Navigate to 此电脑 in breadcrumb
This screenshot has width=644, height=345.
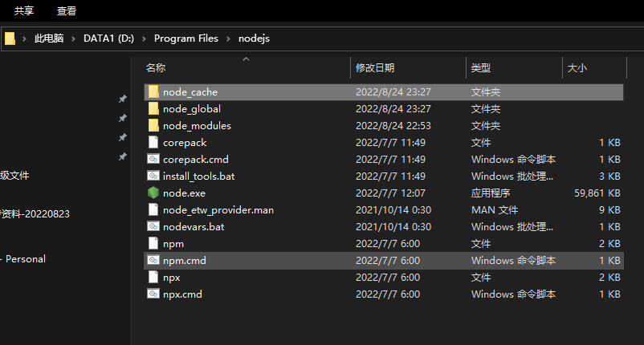(49, 39)
